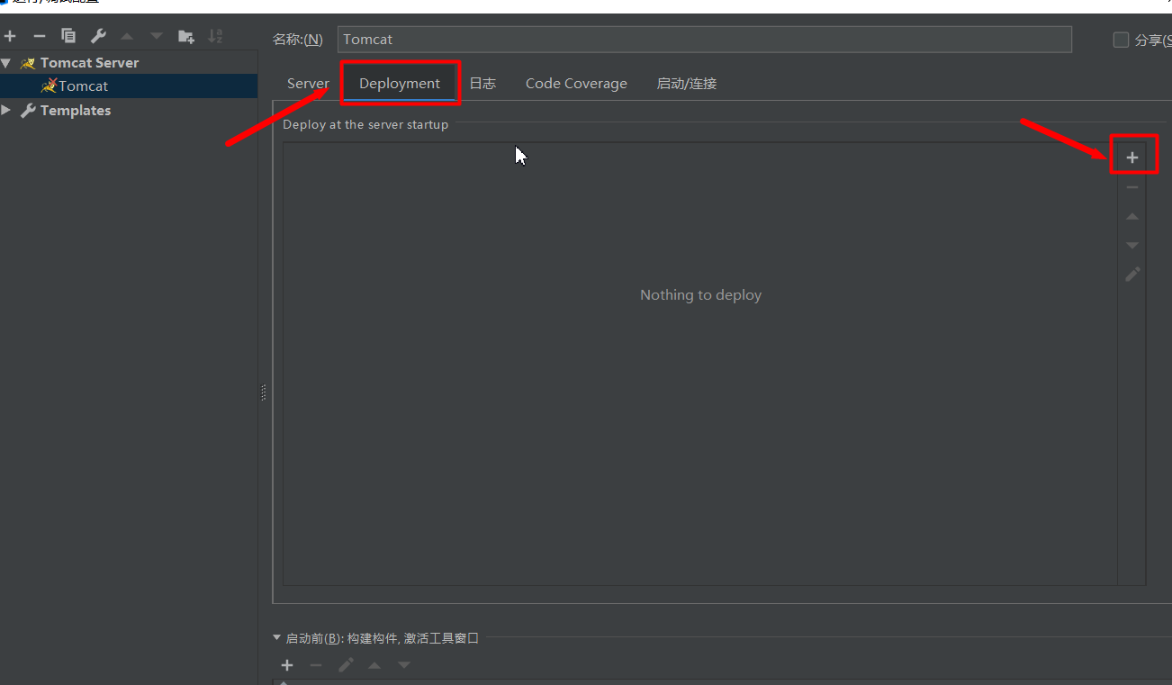Viewport: 1172px width, 685px height.
Task: Add a deployment artifact with the plus icon
Action: [1132, 155]
